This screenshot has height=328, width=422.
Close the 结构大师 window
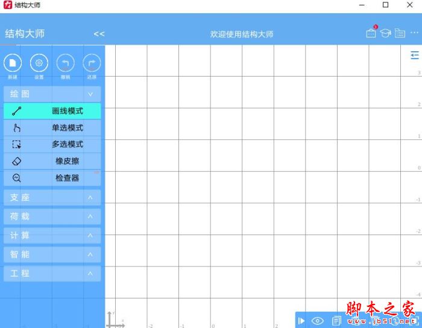[409, 5]
